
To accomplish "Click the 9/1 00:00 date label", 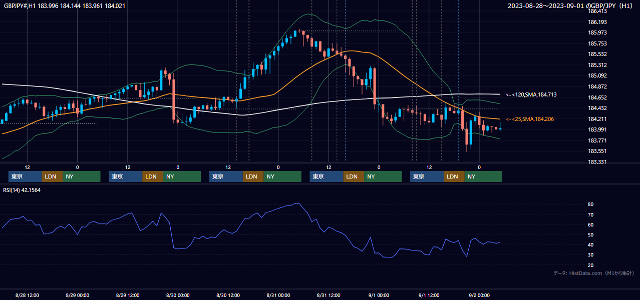I will click(x=379, y=295).
